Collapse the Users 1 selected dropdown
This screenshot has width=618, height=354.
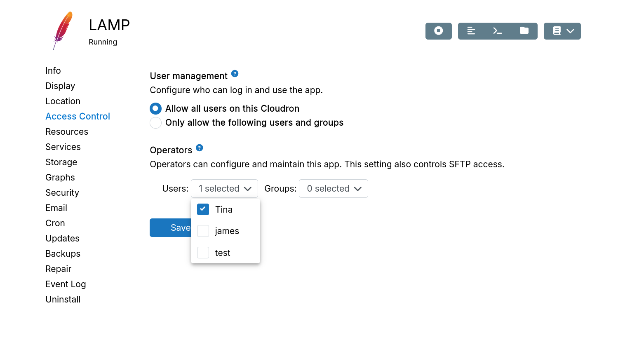click(224, 189)
